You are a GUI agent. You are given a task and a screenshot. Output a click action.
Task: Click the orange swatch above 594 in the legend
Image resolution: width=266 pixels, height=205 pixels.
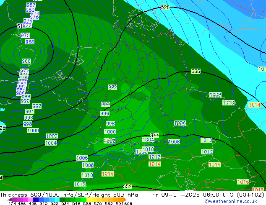point(121,200)
